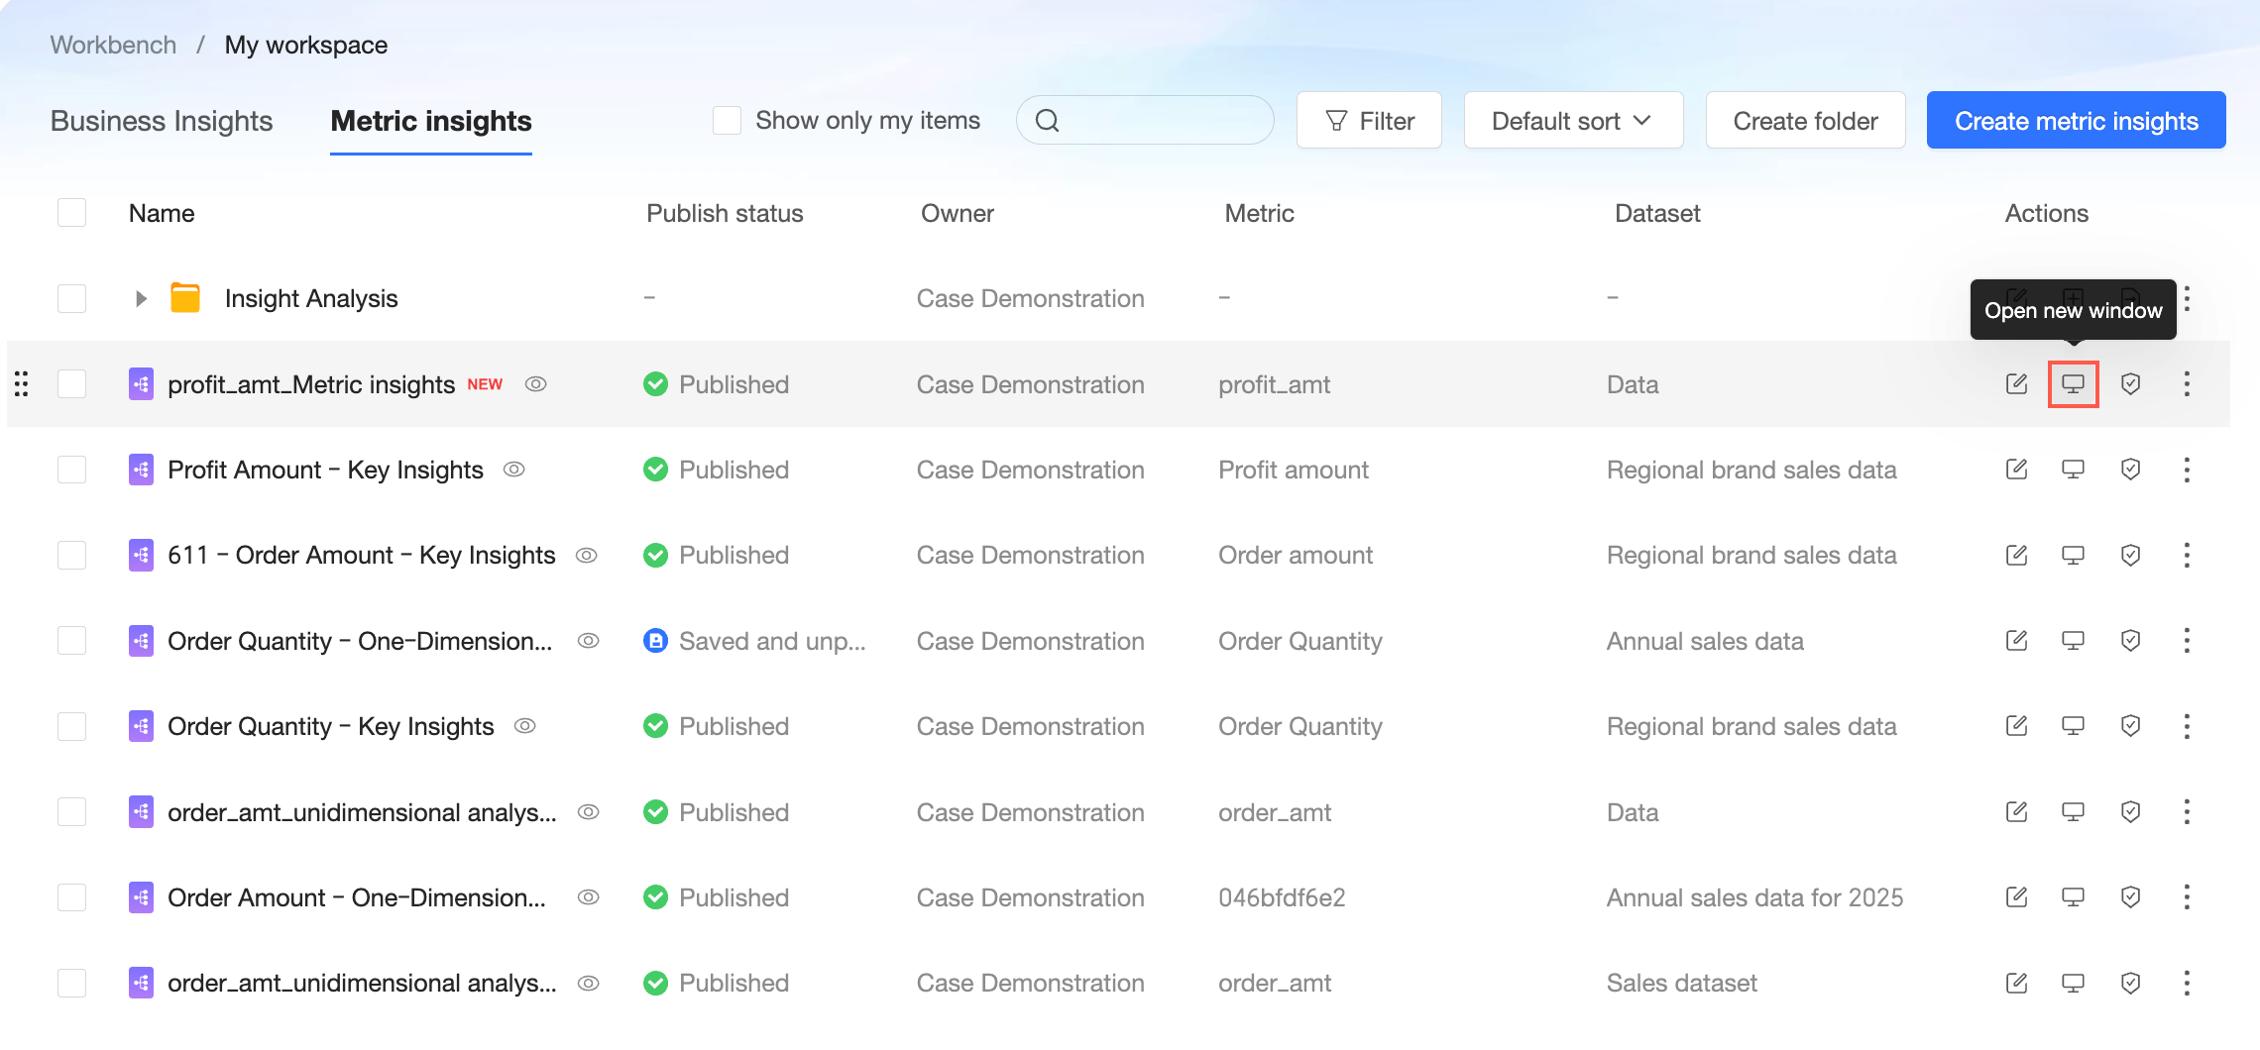Image resolution: width=2260 pixels, height=1050 pixels.
Task: Open three-dot menu for Insight Analysis folder
Action: (2187, 298)
